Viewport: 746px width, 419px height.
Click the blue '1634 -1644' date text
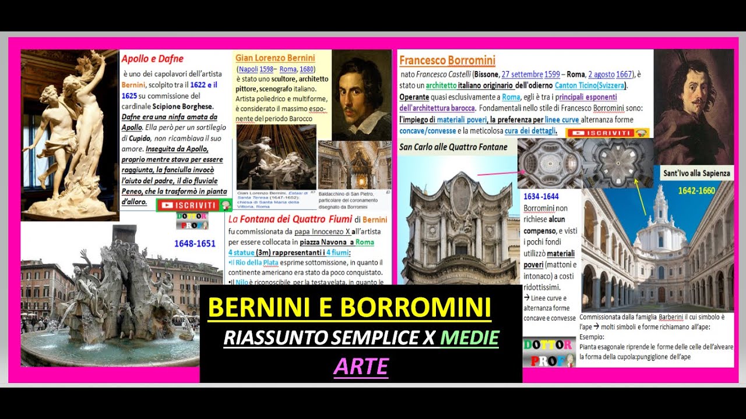541,197
